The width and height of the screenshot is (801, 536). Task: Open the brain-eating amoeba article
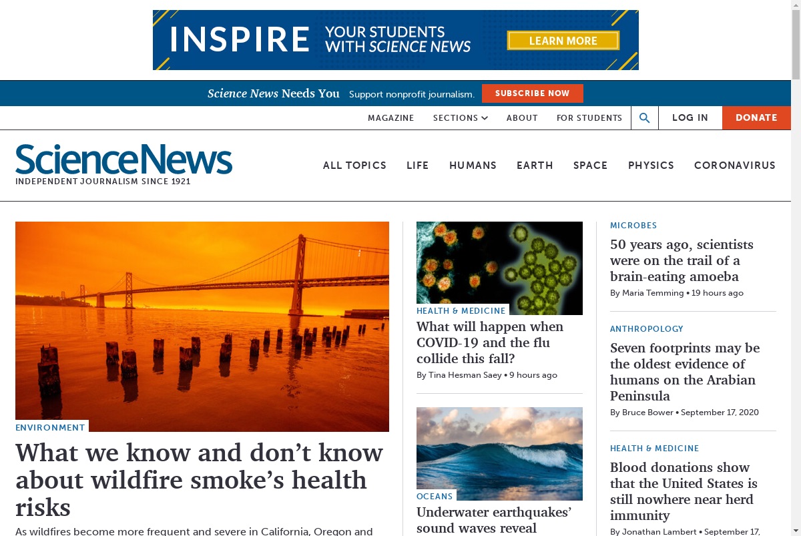pyautogui.click(x=682, y=260)
